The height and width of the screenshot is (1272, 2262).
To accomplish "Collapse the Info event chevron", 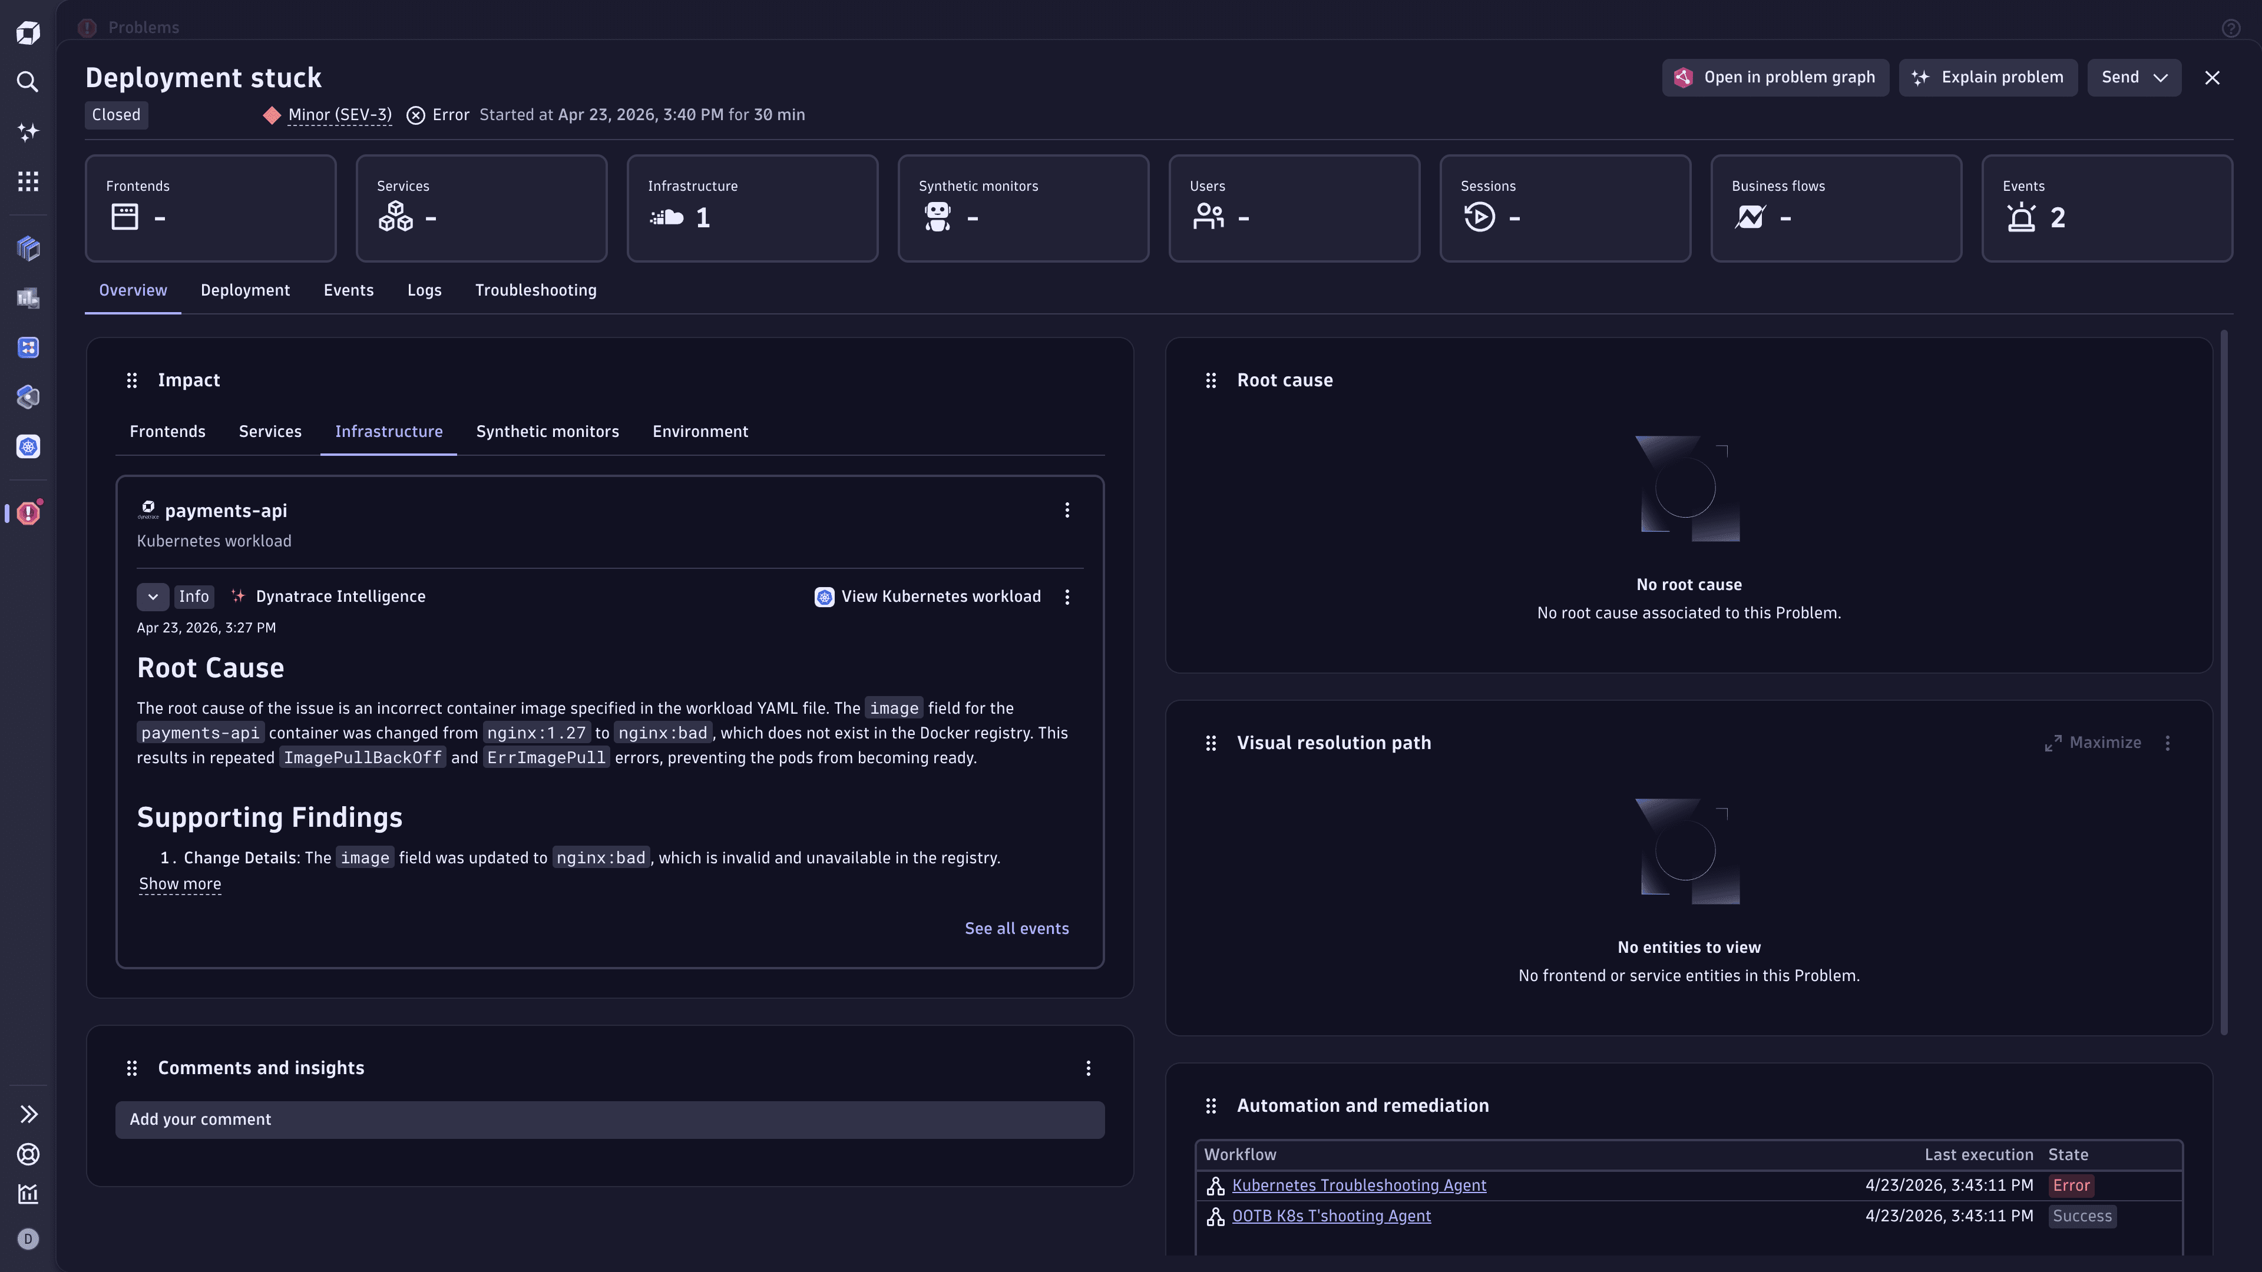I will 153,597.
